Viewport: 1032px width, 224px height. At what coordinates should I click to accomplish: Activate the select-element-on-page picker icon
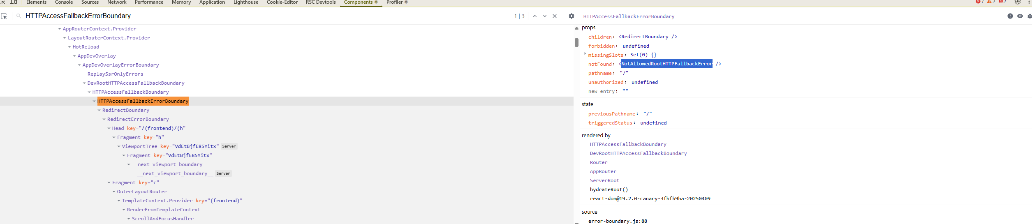pyautogui.click(x=4, y=16)
